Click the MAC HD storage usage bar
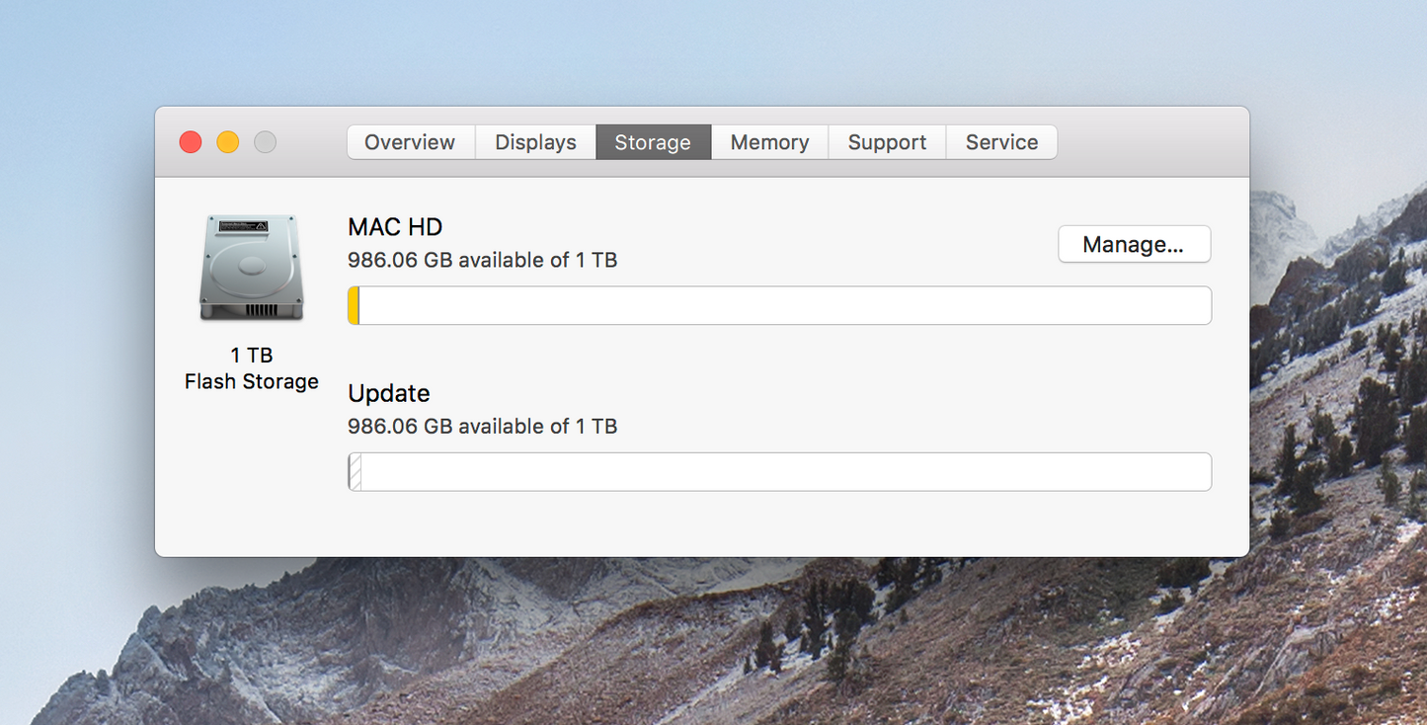 (x=779, y=305)
